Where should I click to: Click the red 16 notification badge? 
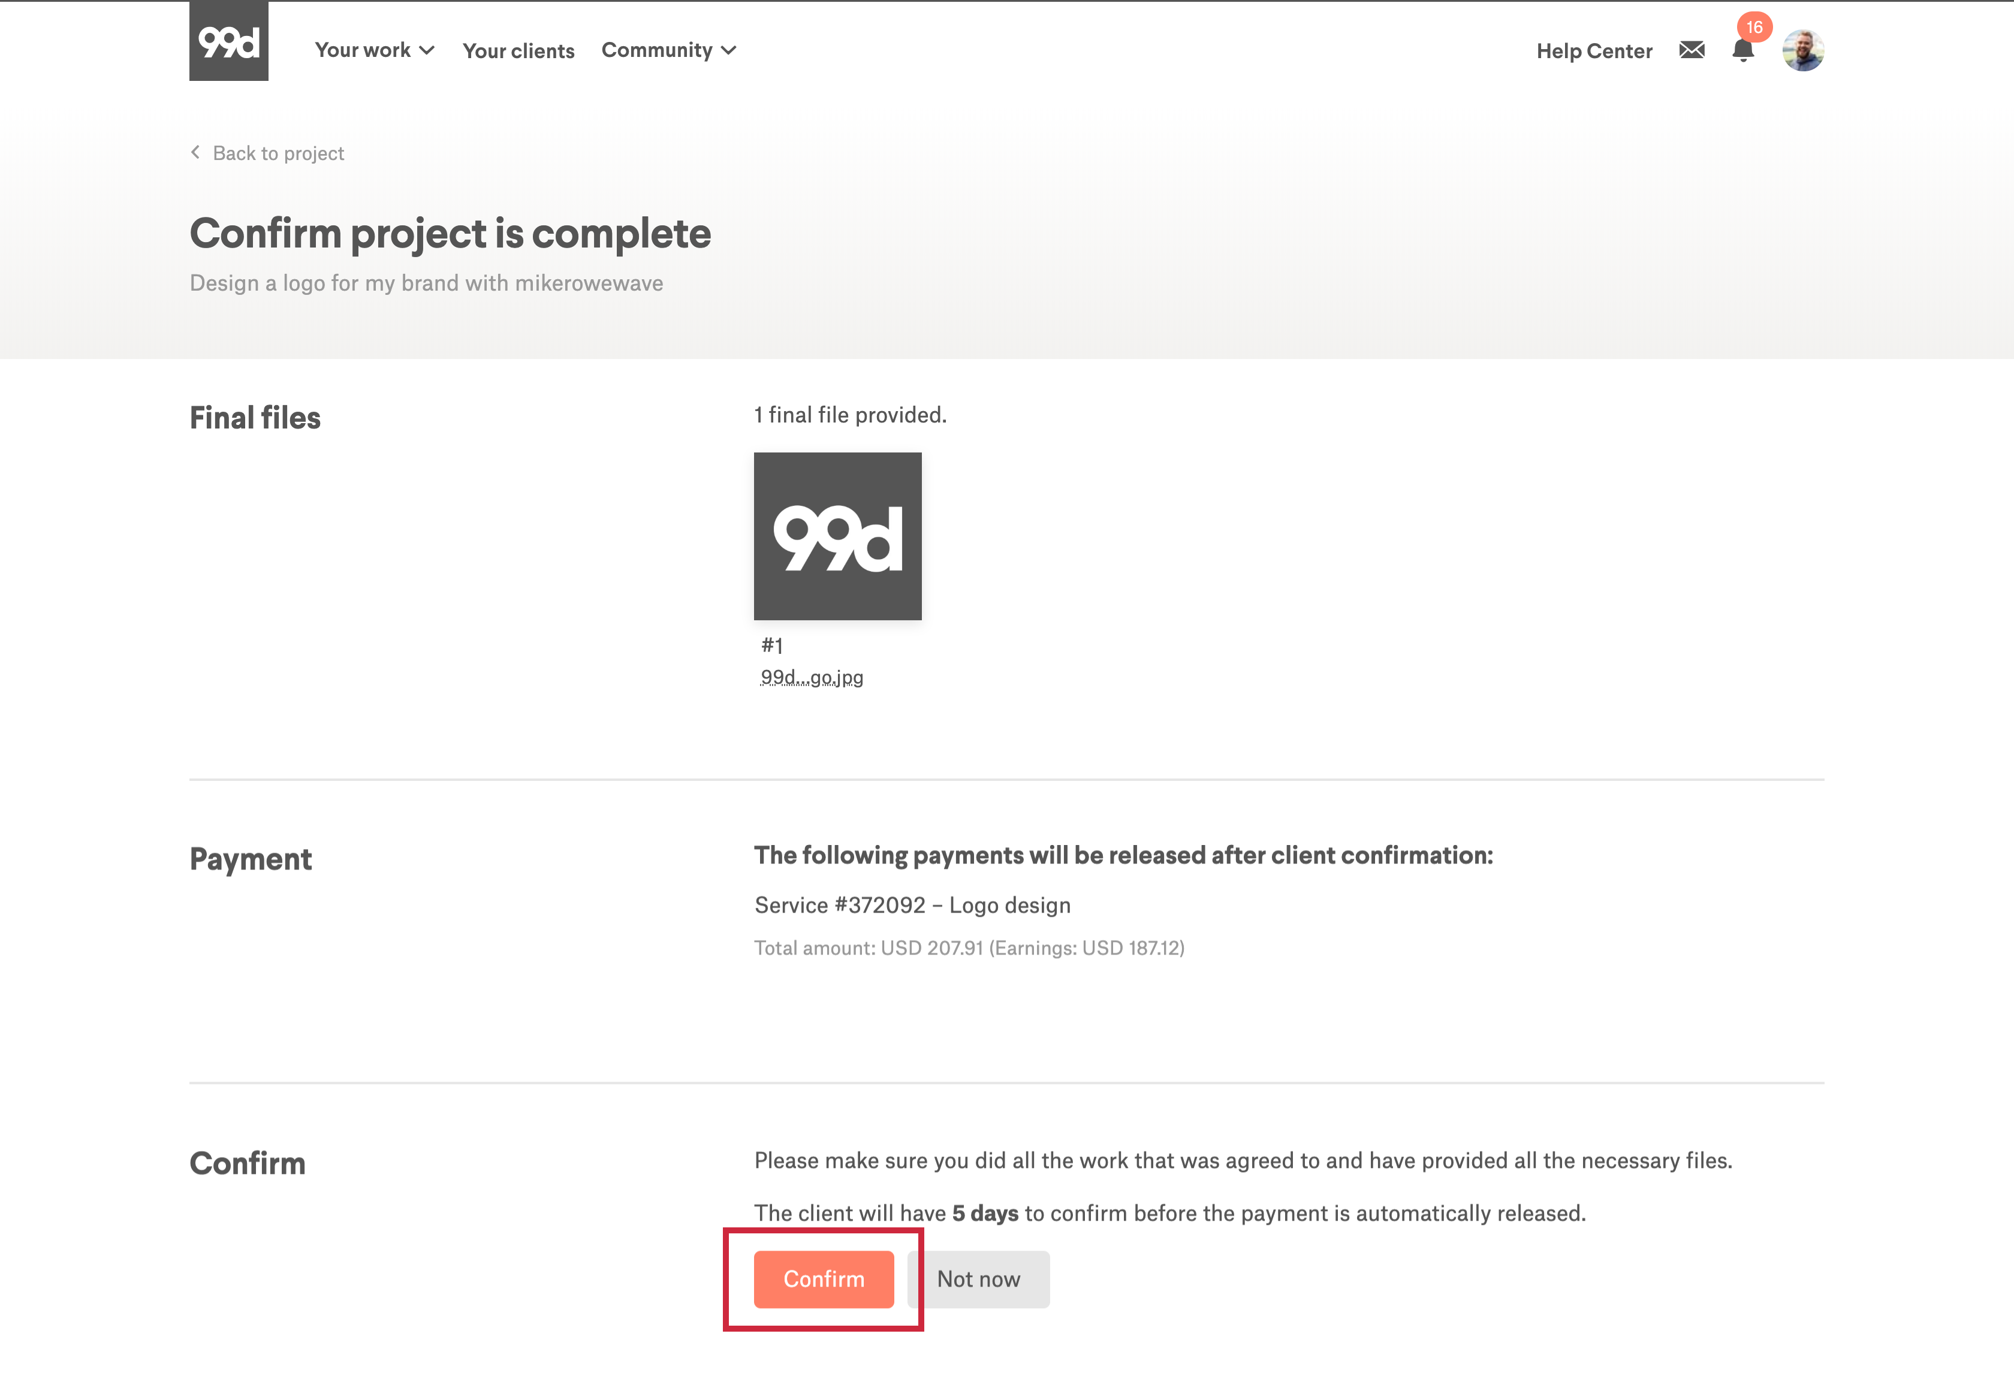click(x=1754, y=27)
